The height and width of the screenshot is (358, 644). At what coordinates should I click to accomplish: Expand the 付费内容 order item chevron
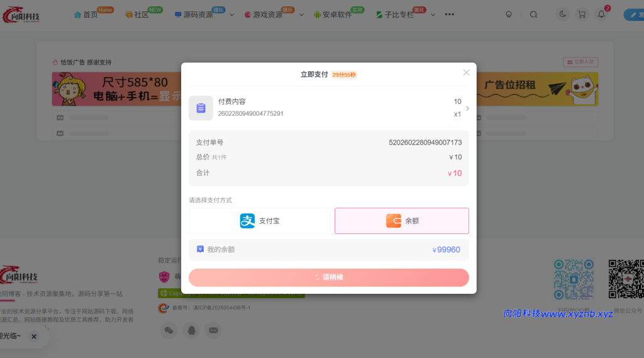pyautogui.click(x=467, y=108)
